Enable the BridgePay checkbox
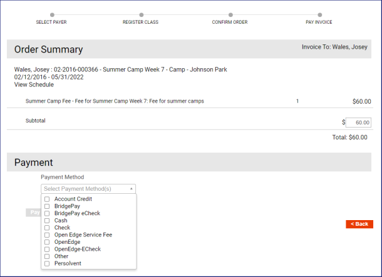The image size is (382, 277). coord(47,206)
